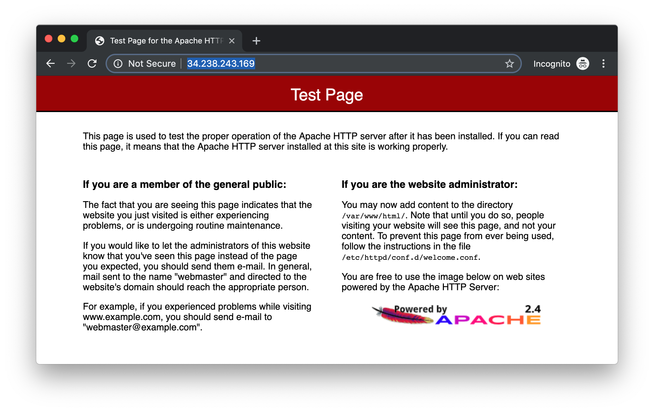Click the website administrator section heading
The image size is (654, 412).
(429, 184)
